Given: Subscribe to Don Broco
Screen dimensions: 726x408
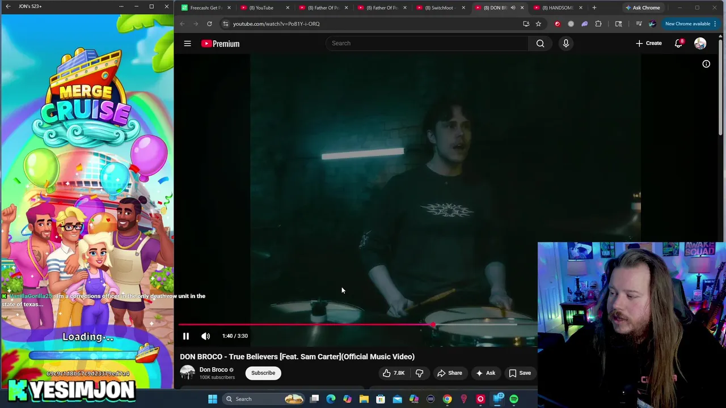Looking at the screenshot, I should pyautogui.click(x=263, y=373).
